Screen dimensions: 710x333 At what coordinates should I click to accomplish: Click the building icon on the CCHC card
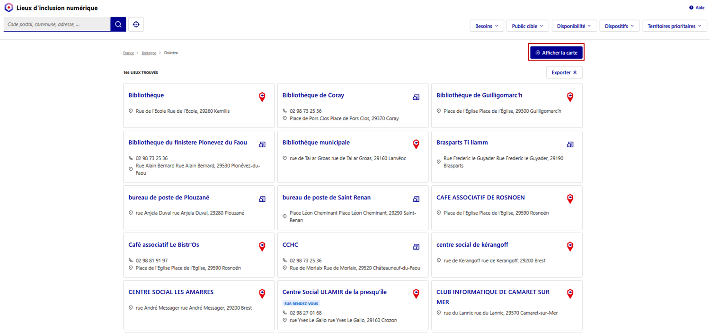click(x=416, y=247)
